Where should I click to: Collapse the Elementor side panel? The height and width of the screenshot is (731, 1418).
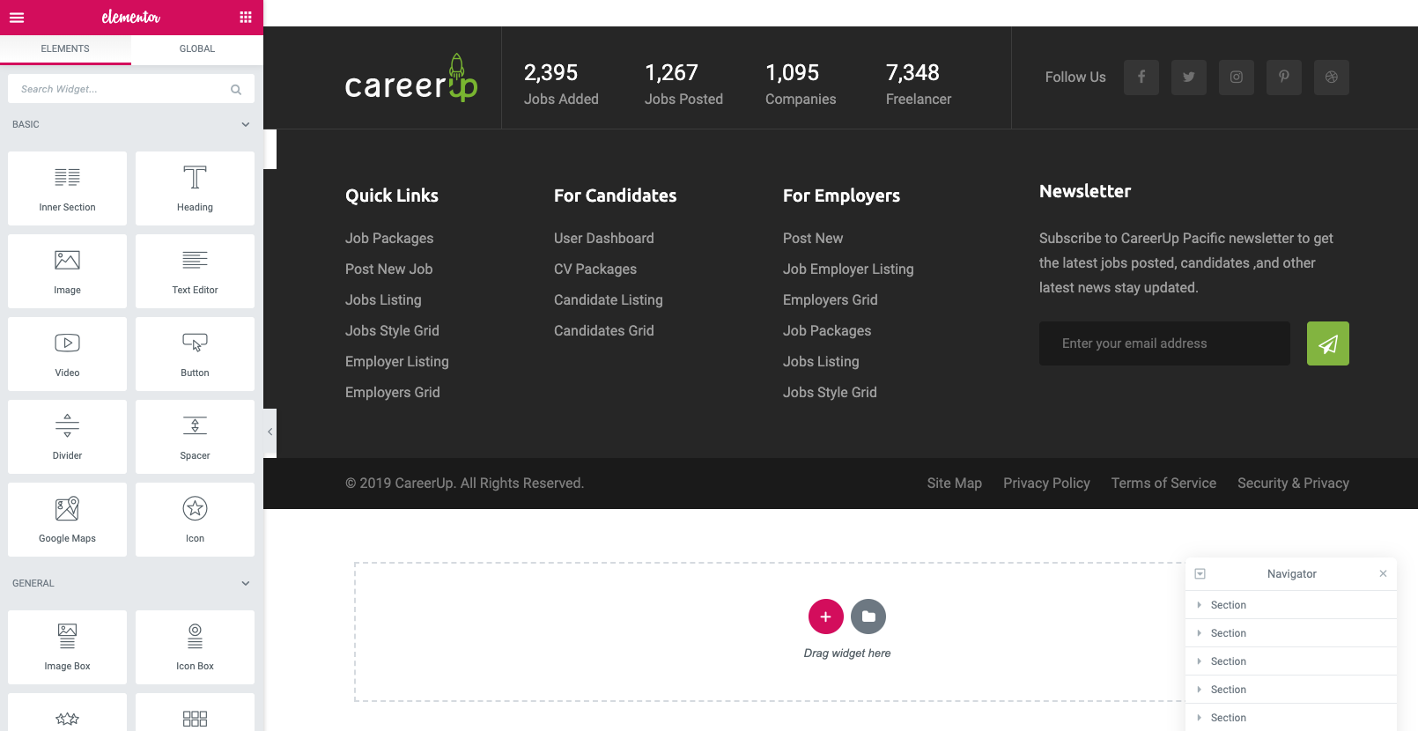click(x=270, y=432)
